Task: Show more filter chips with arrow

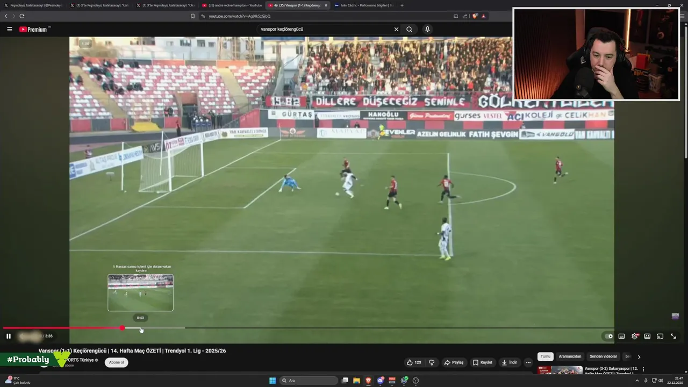Action: tap(639, 356)
